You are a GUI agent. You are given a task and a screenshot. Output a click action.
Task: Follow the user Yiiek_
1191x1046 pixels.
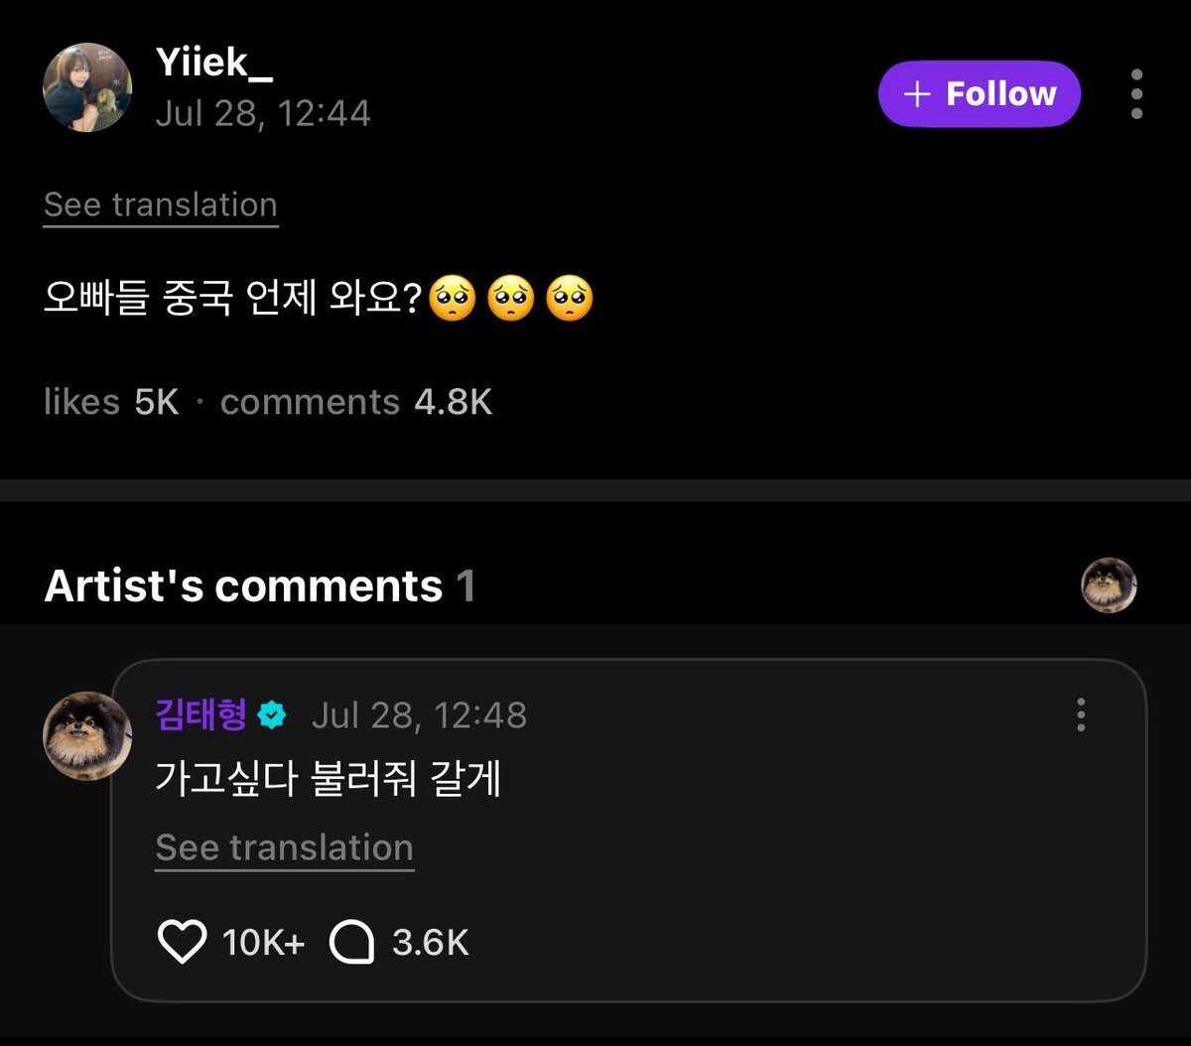coord(979,94)
